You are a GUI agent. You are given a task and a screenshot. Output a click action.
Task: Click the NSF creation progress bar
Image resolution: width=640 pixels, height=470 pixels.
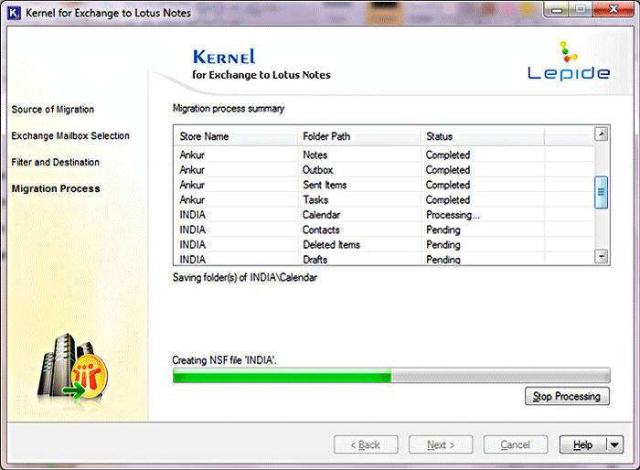[391, 375]
